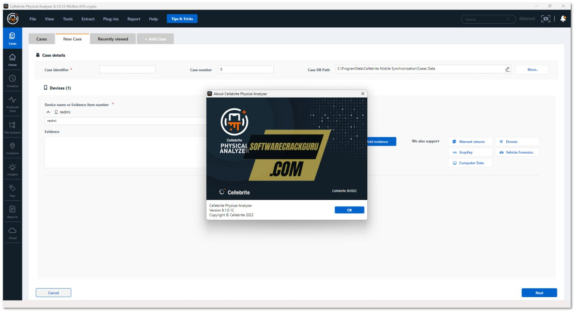The width and height of the screenshot is (574, 311).
Task: Click the Case DB Path field
Action: [x=423, y=69]
